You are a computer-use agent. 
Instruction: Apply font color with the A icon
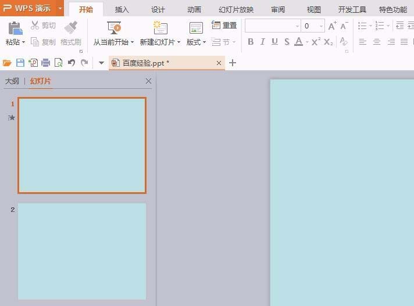299,41
